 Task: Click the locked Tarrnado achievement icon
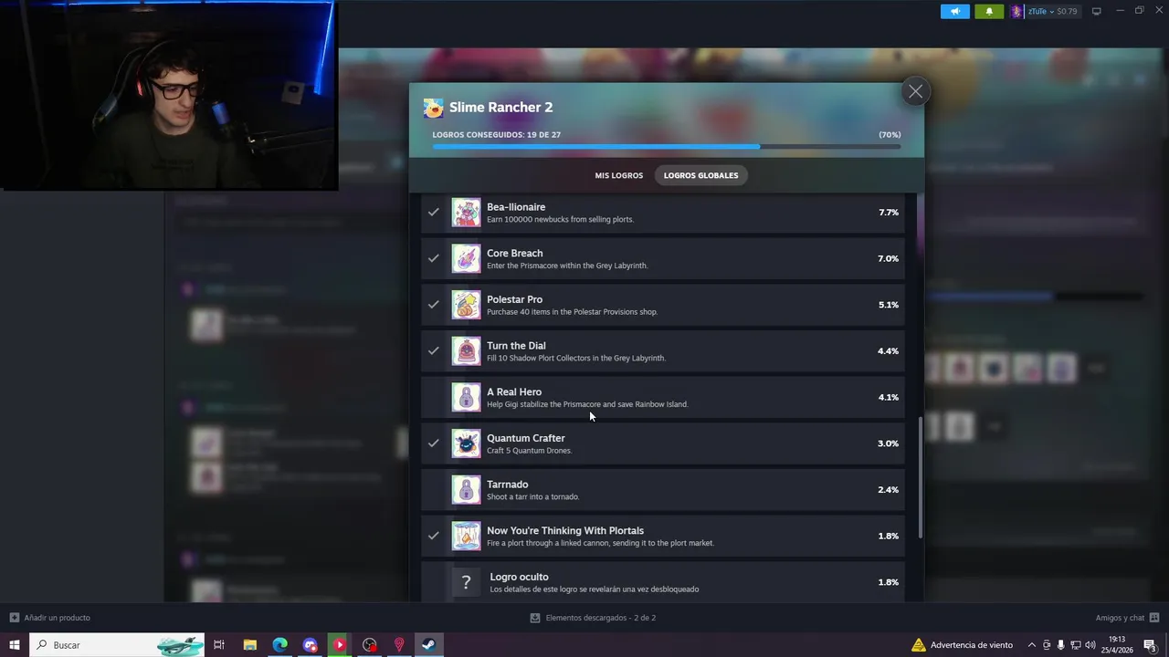pyautogui.click(x=466, y=490)
